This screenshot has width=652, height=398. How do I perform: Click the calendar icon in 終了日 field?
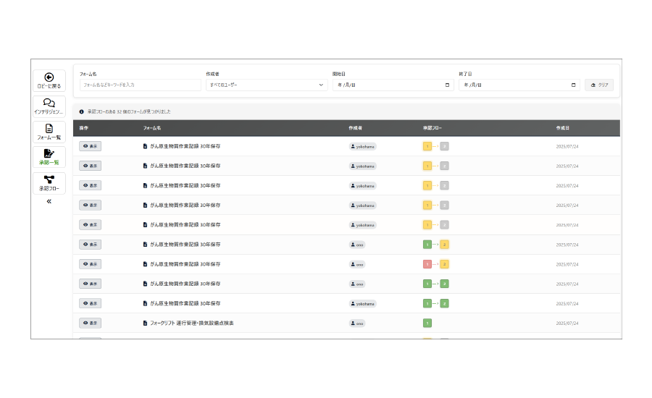[x=574, y=85]
